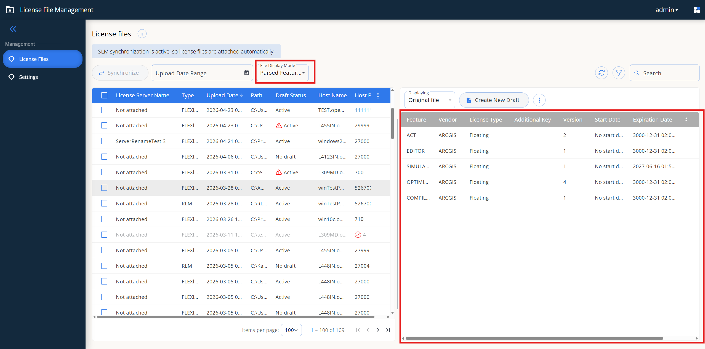Sort by the Path column header
Screen dimensions: 705x349
click(256, 95)
